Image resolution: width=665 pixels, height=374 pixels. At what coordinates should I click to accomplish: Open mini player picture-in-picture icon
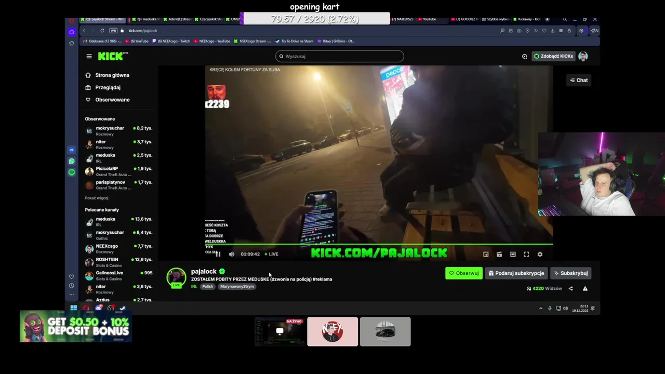pos(486,254)
